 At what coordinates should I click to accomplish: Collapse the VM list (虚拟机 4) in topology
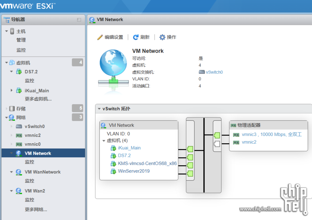(104, 141)
